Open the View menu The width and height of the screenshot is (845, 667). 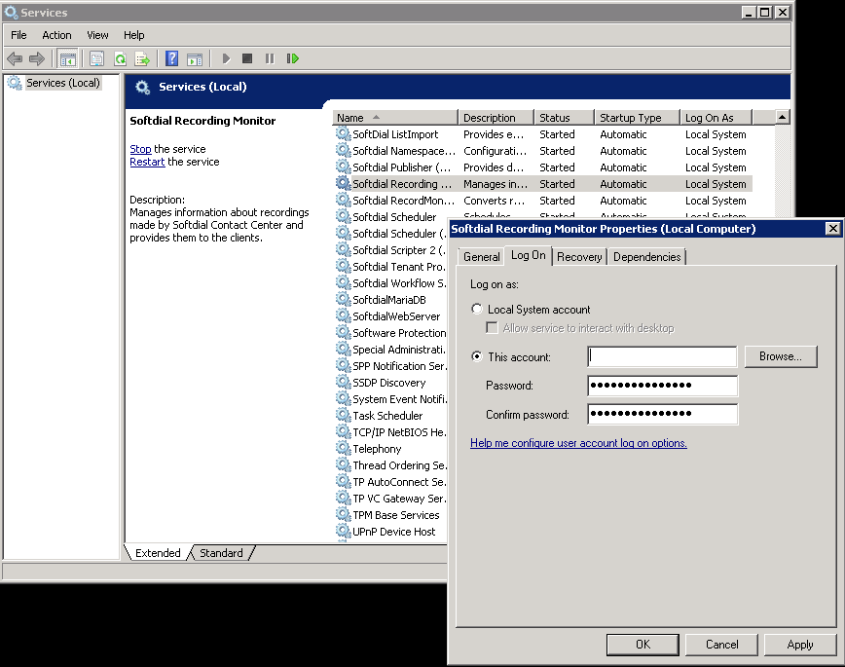pyautogui.click(x=97, y=35)
